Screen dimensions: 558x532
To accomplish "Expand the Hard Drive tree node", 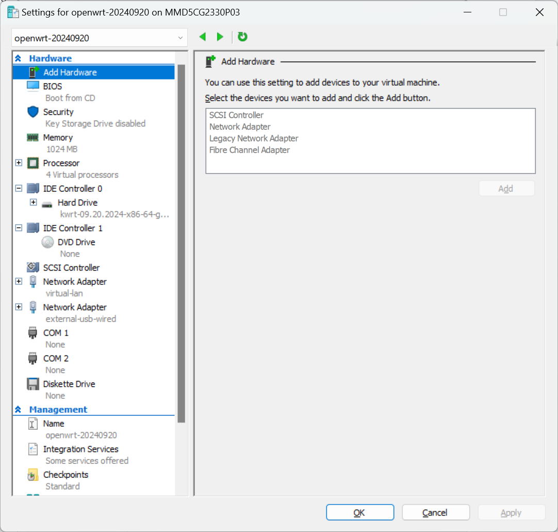I will coord(34,202).
